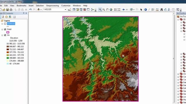Open Table Of Contents options icon
Image resolution: width=186 pixels, height=104 pixels.
15,17
